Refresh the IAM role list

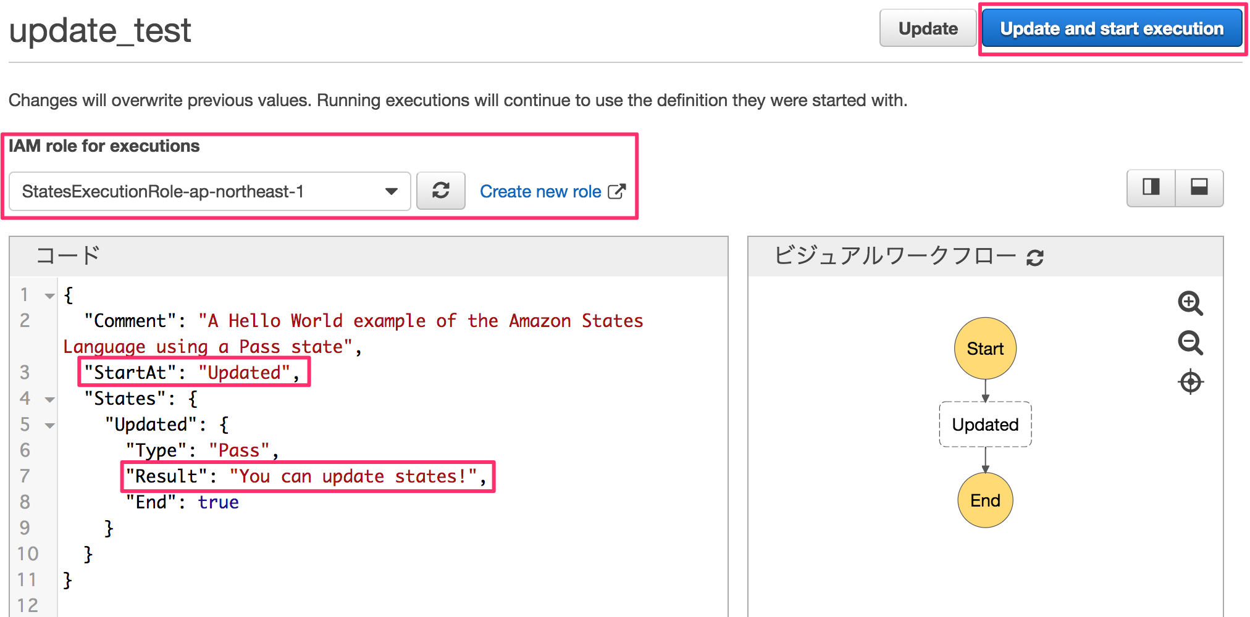[440, 191]
